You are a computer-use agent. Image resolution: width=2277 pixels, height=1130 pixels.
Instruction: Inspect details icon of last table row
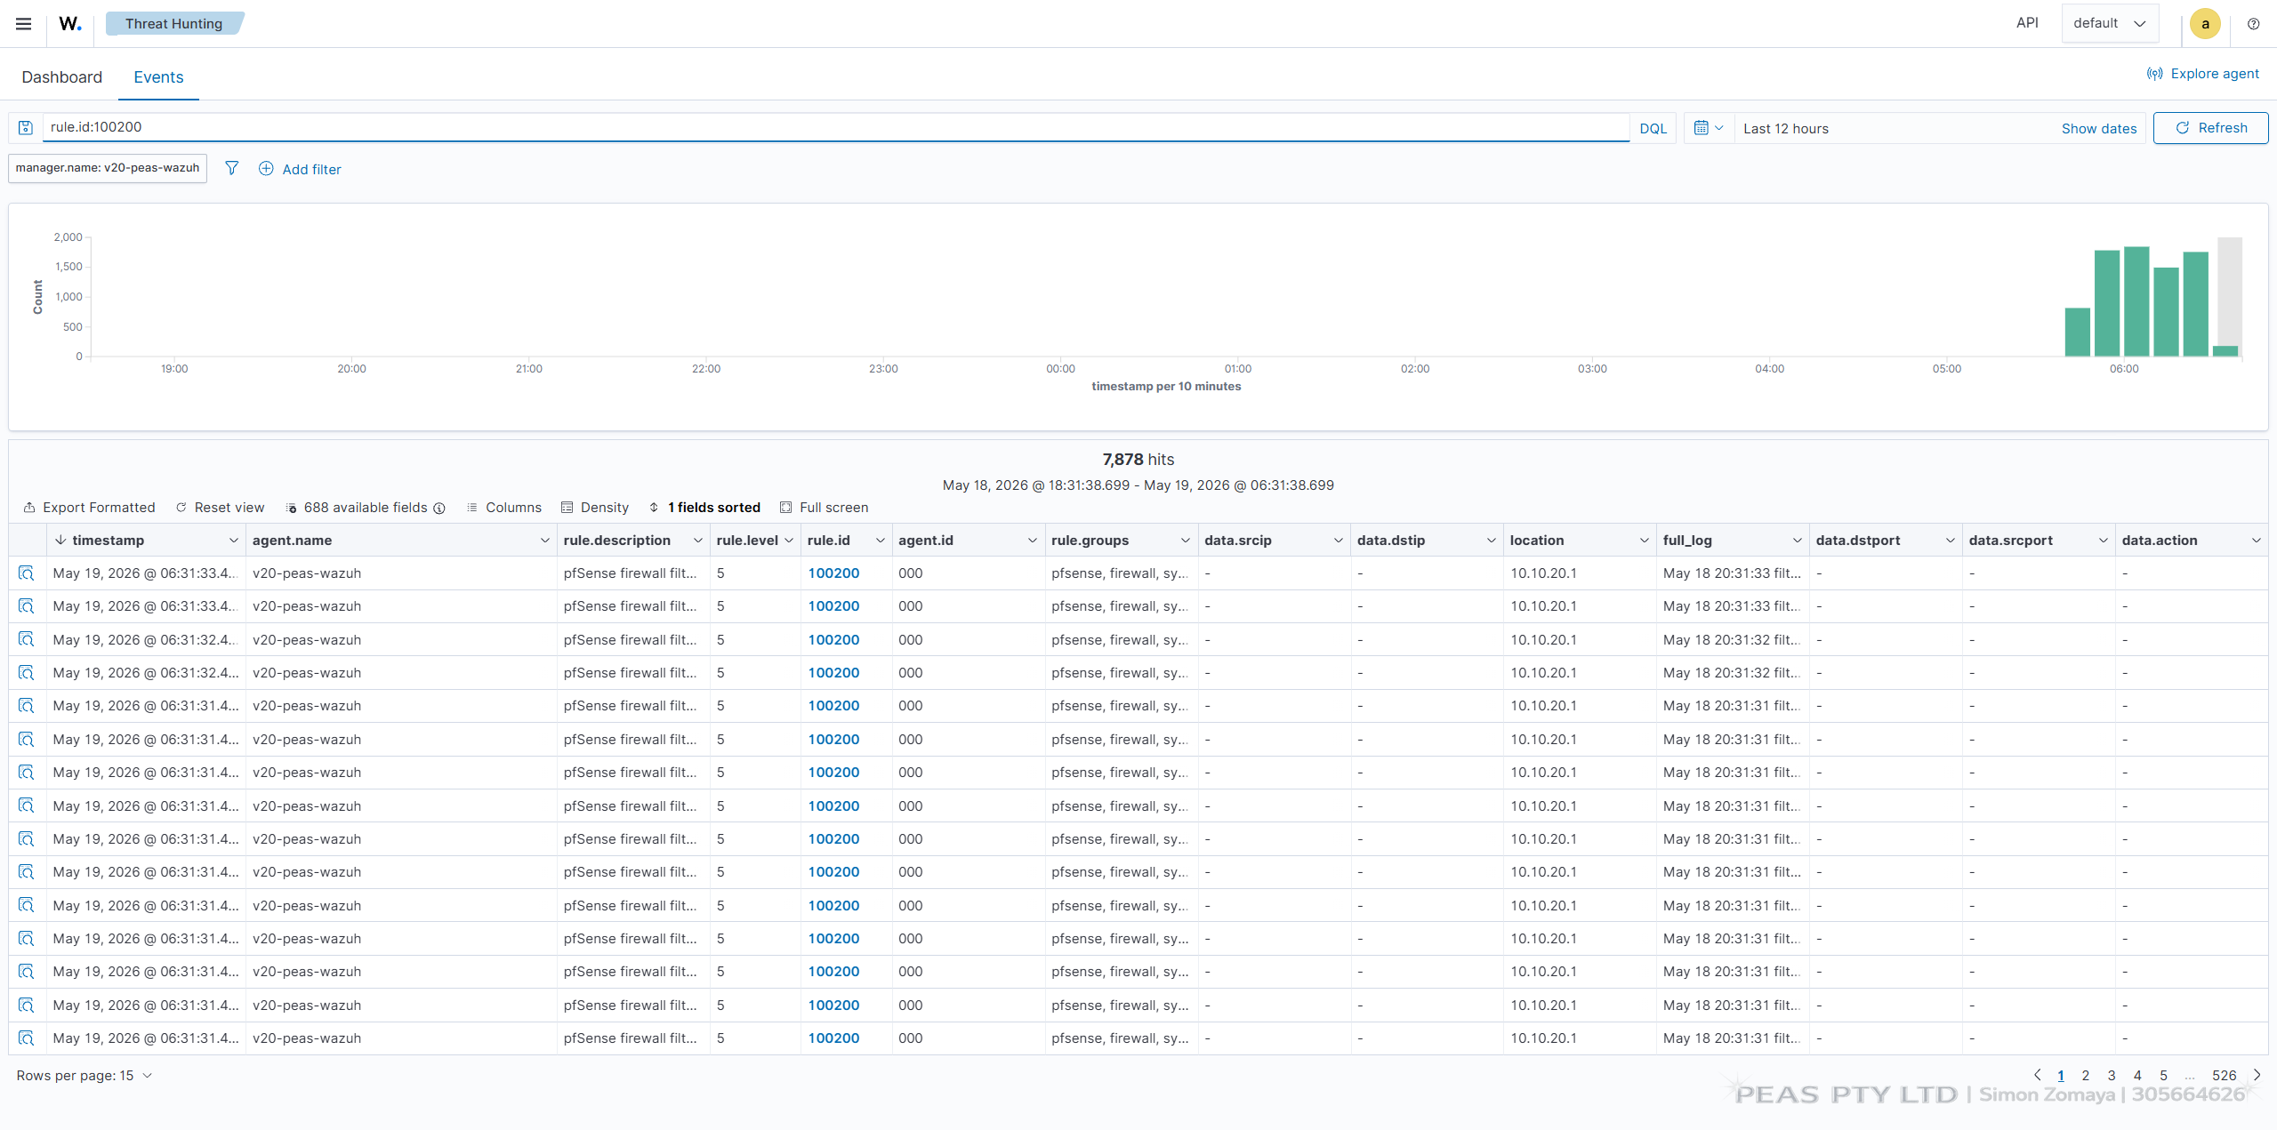(27, 1038)
